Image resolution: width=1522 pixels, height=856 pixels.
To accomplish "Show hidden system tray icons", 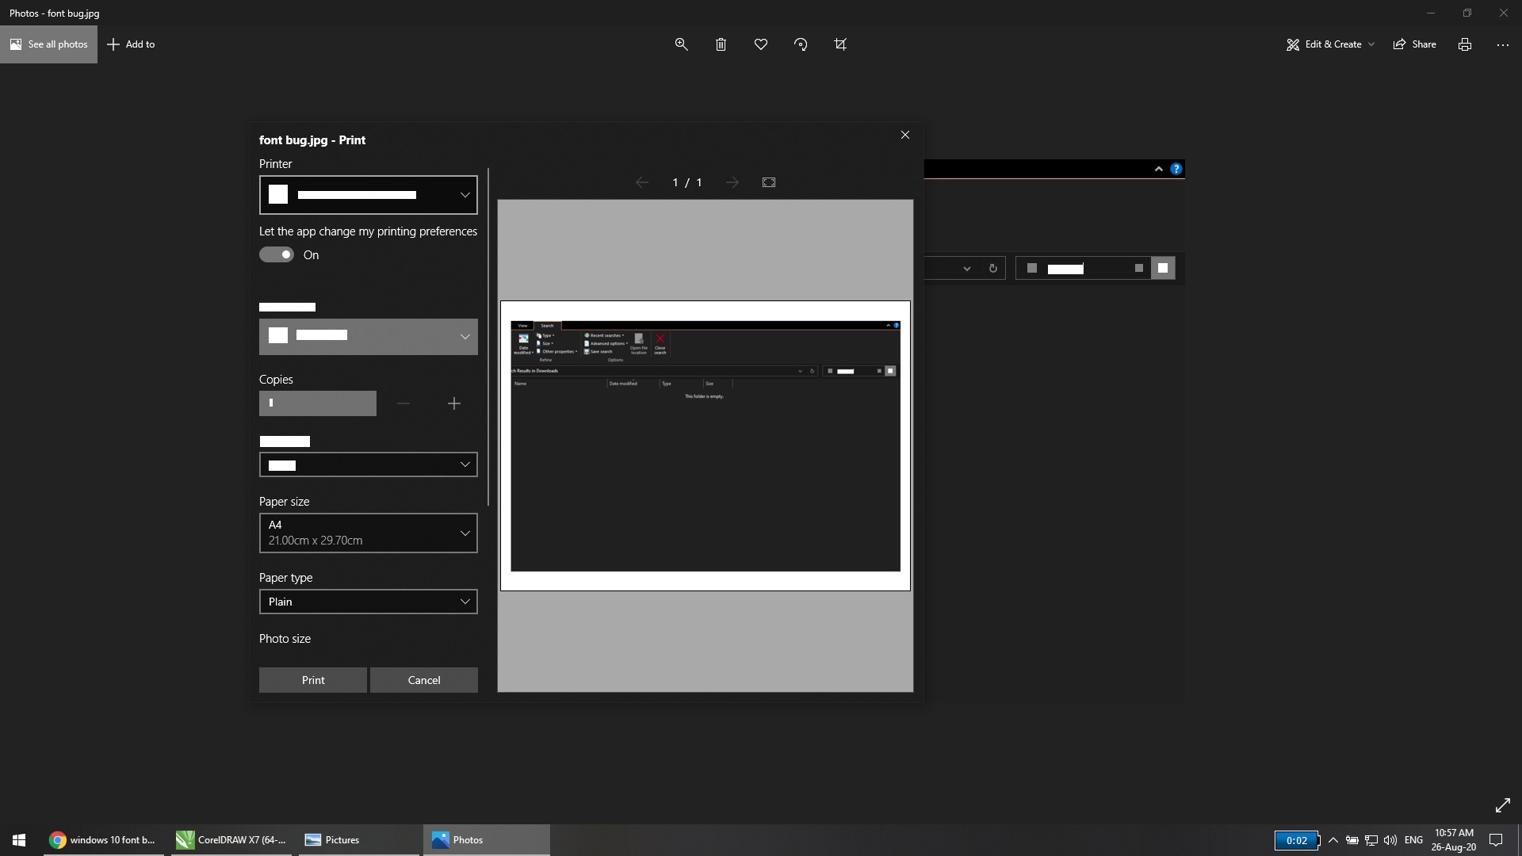I will [1333, 840].
